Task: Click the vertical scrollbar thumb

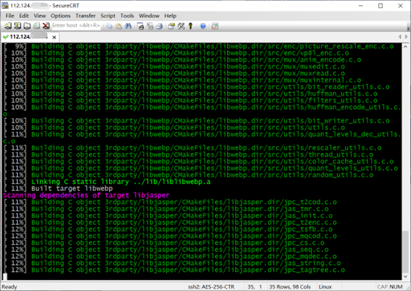Action: pos(405,252)
